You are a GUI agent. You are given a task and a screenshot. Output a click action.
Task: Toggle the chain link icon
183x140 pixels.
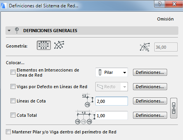click(x=174, y=108)
